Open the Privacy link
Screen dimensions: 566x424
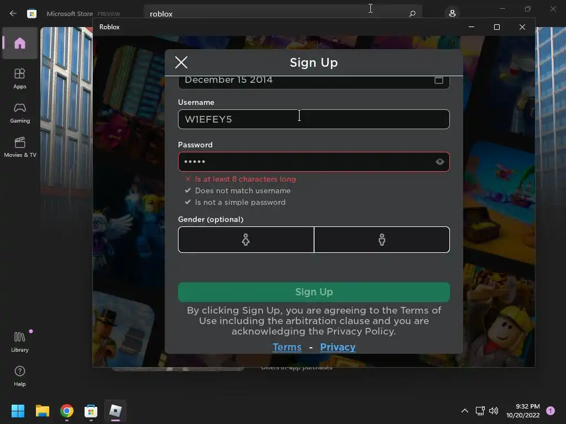338,347
